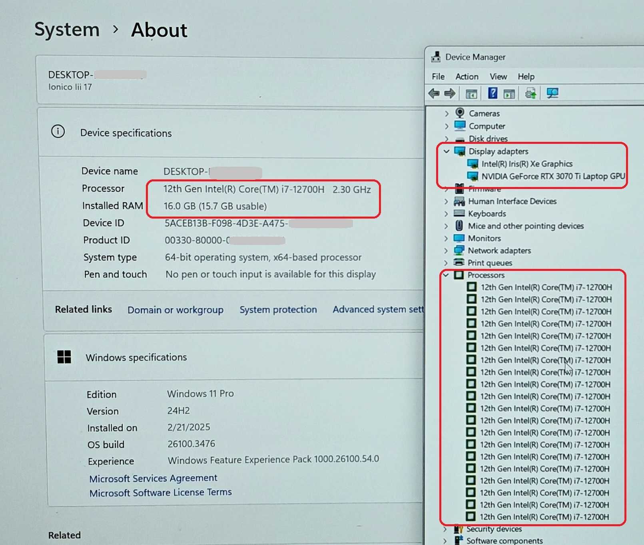Click the Monitors category icon

coord(459,238)
